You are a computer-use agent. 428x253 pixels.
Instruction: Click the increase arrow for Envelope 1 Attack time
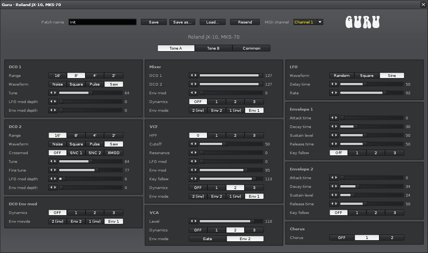pos(336,118)
